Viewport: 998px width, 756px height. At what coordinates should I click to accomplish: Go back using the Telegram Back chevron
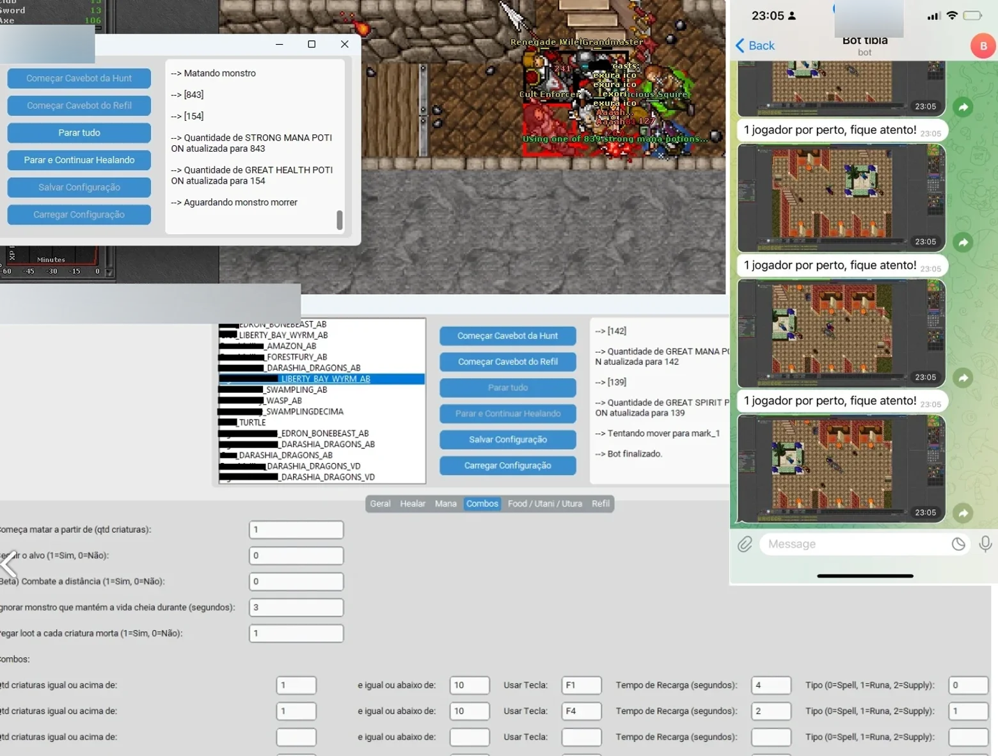click(755, 45)
